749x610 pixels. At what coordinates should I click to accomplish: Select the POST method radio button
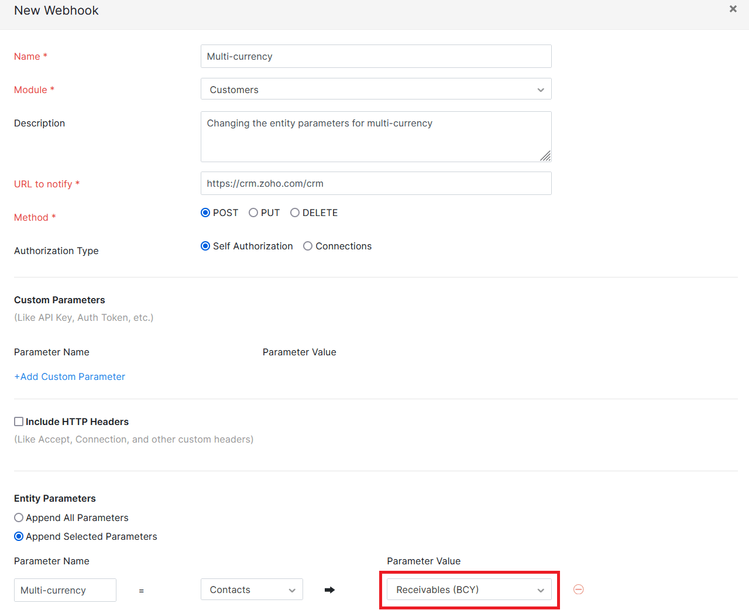coord(205,213)
